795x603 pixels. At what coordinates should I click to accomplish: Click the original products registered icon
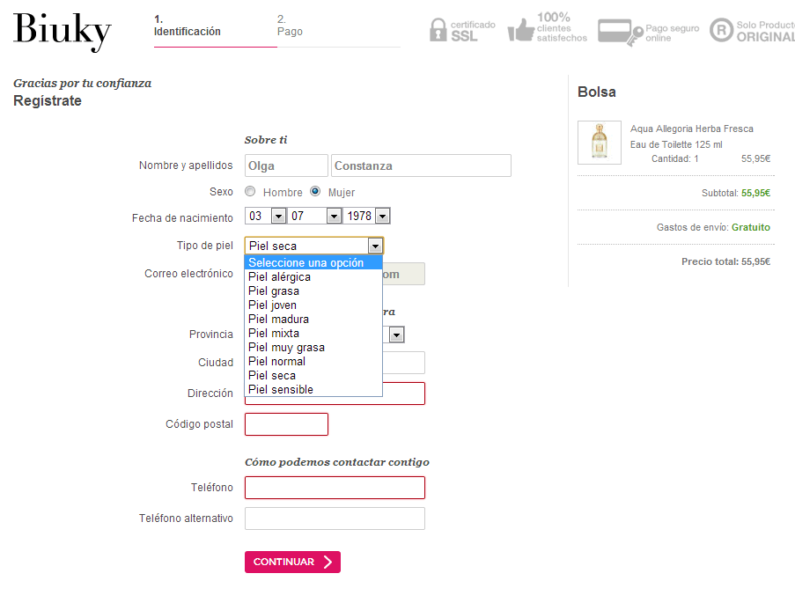(721, 30)
